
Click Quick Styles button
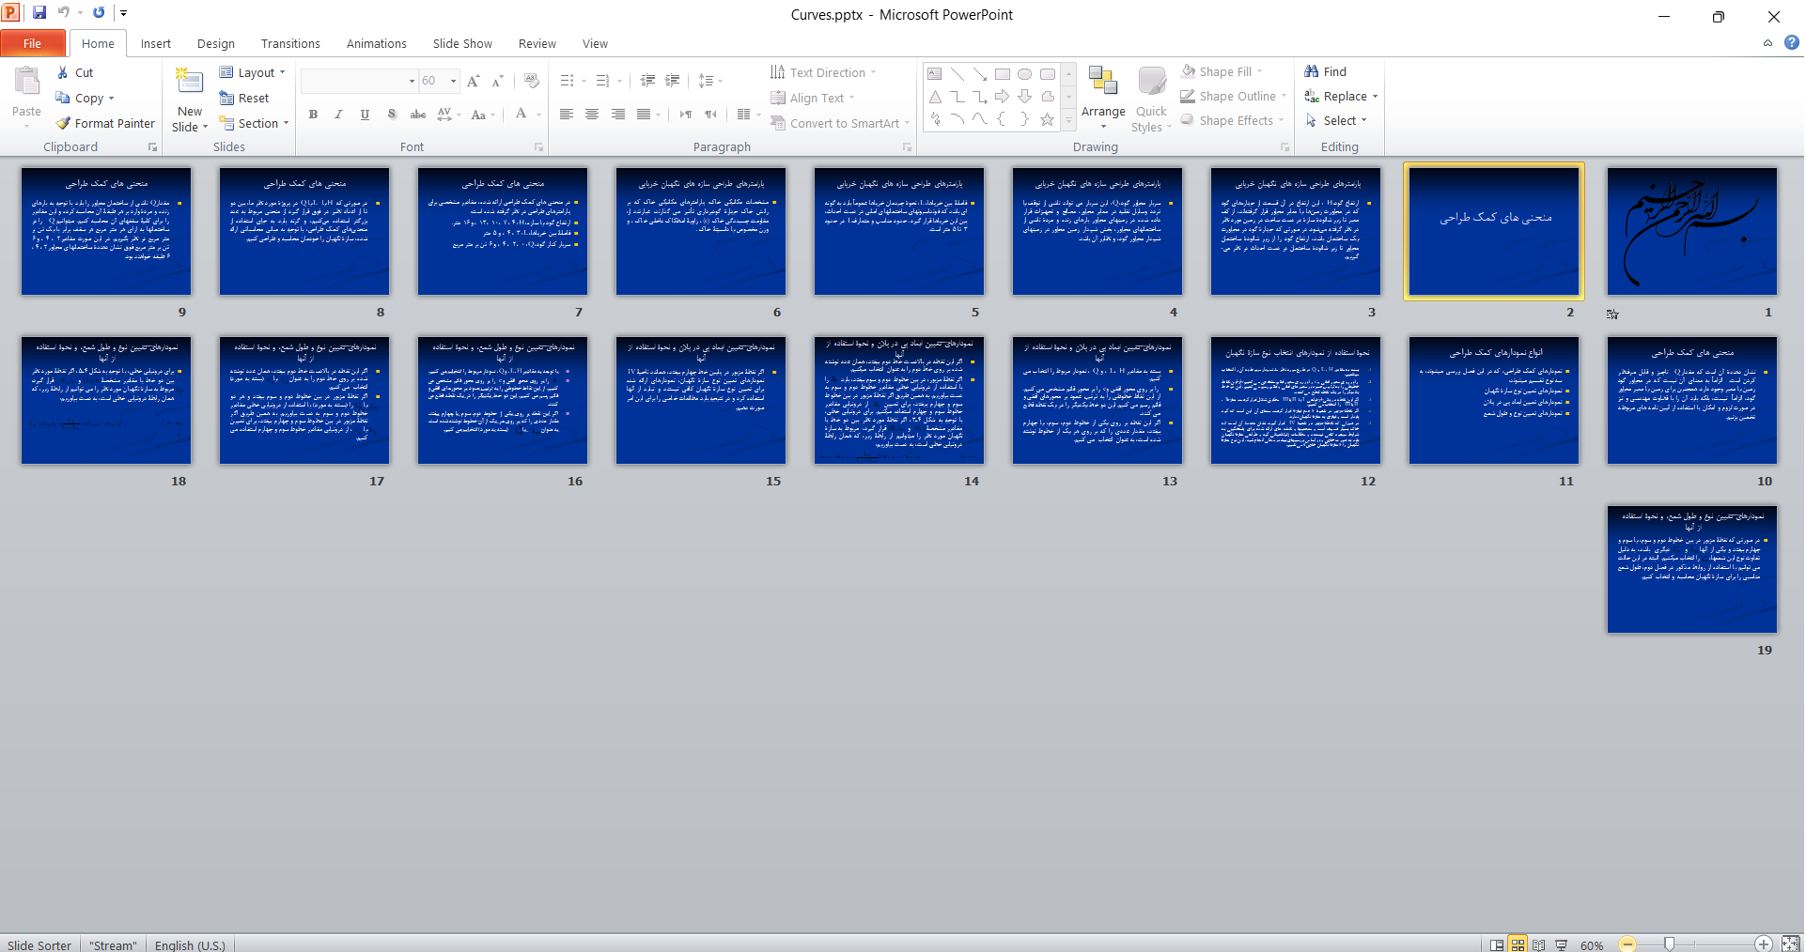pyautogui.click(x=1151, y=100)
